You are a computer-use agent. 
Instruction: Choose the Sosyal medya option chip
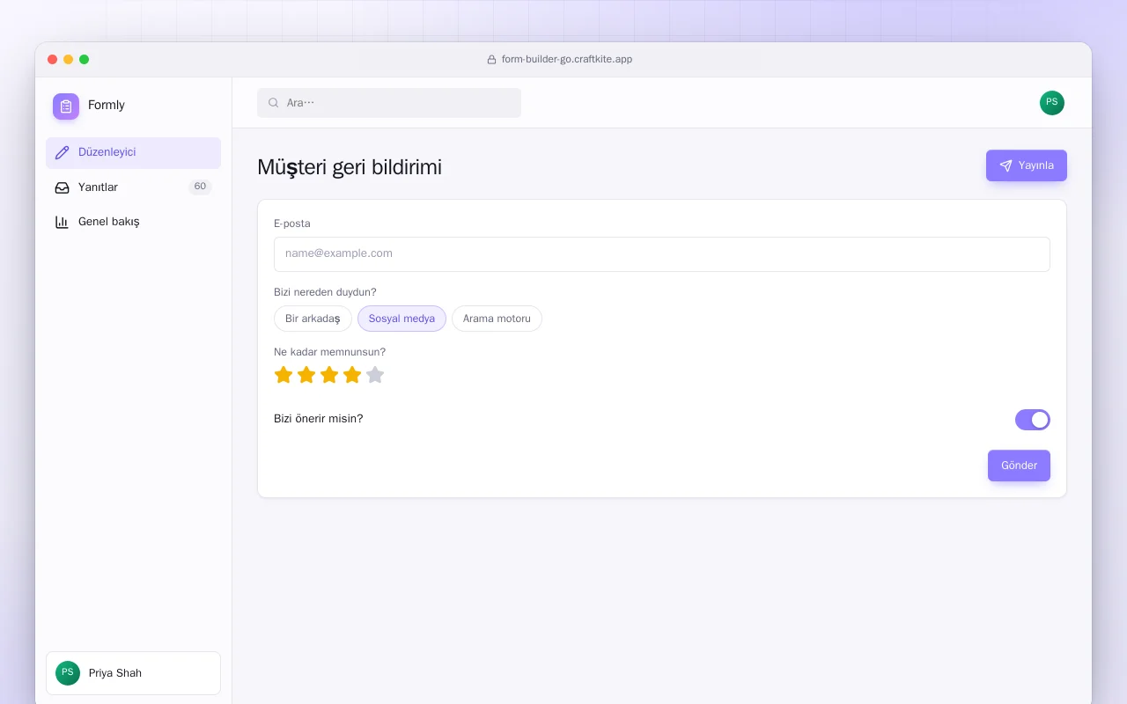[x=401, y=319]
